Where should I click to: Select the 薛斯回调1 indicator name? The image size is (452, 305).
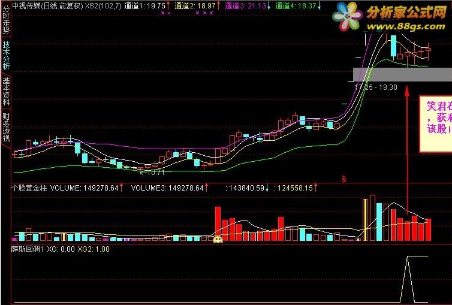[x=28, y=249]
